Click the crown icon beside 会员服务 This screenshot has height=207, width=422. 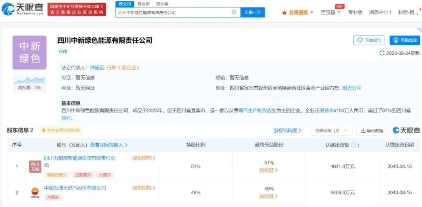284,12
